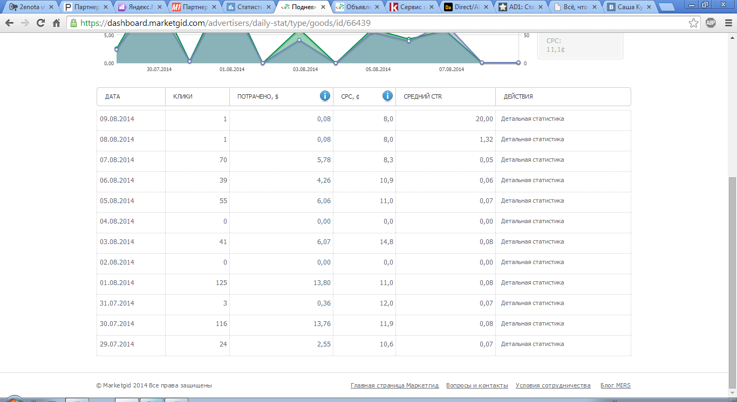Open the browser home page
This screenshot has width=737, height=402.
click(56, 23)
